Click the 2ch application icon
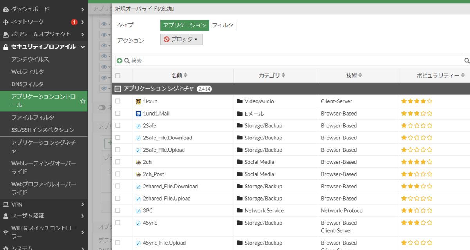Viewport: 470px width, 250px height. [x=138, y=162]
